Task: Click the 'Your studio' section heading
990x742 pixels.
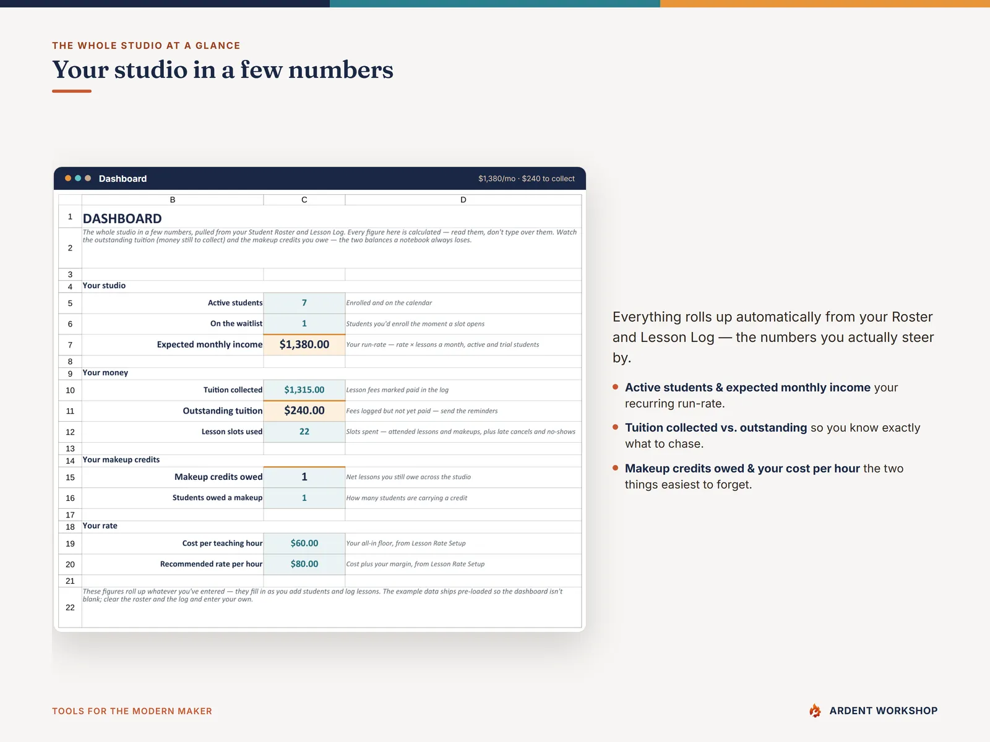Action: click(104, 286)
